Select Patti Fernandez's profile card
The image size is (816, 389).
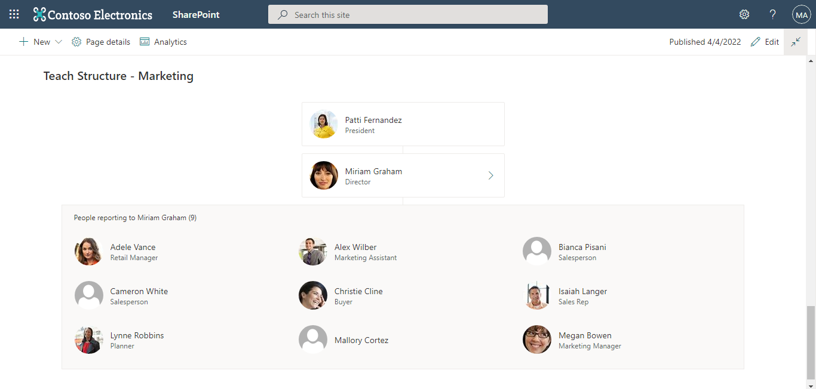(x=403, y=124)
